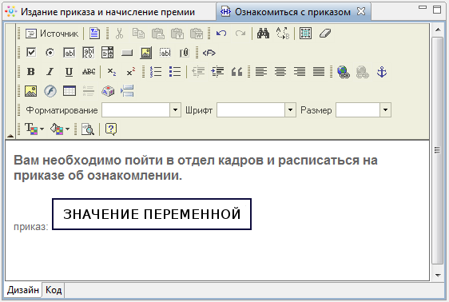449x302 pixels.
Task: Justify the text alignment
Action: click(x=319, y=72)
